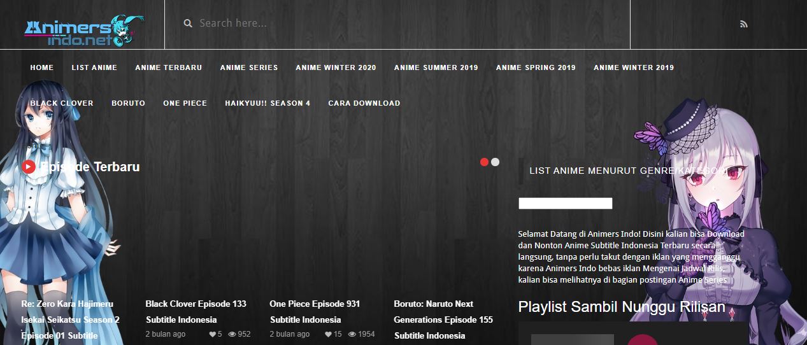Click views eye icon under One Piece post
The image size is (807, 345).
[x=351, y=334]
